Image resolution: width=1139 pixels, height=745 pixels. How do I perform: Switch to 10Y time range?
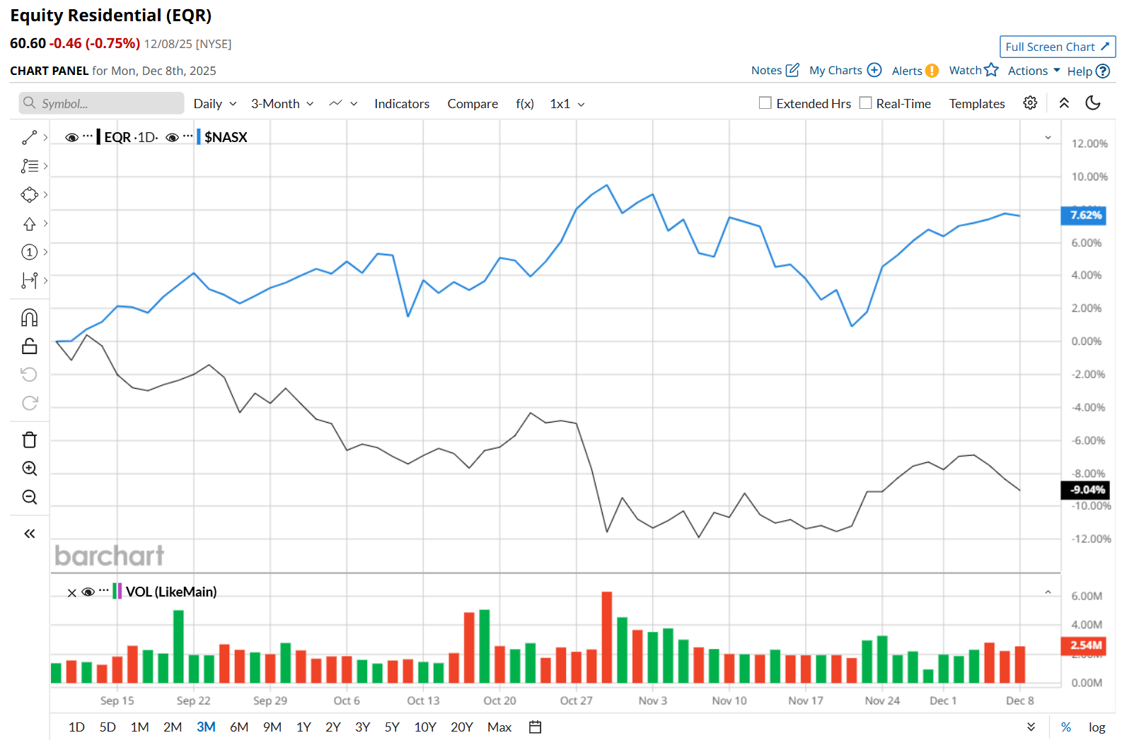point(425,727)
